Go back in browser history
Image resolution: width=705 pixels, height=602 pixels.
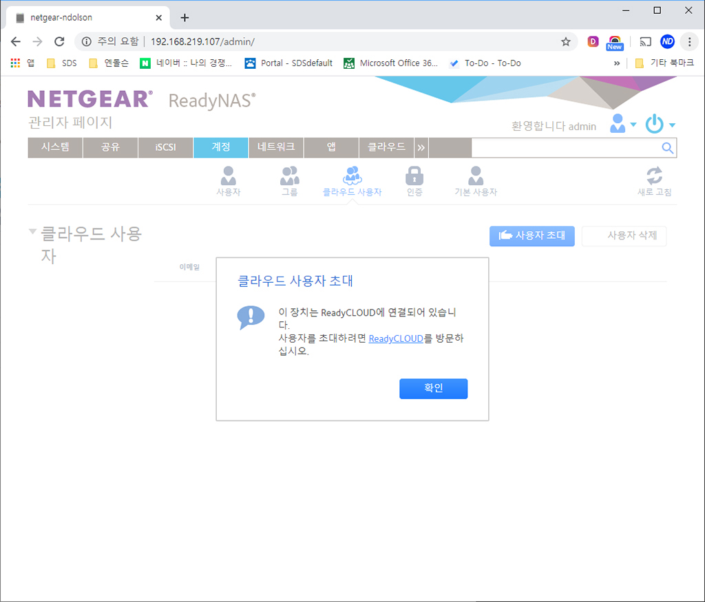16,42
